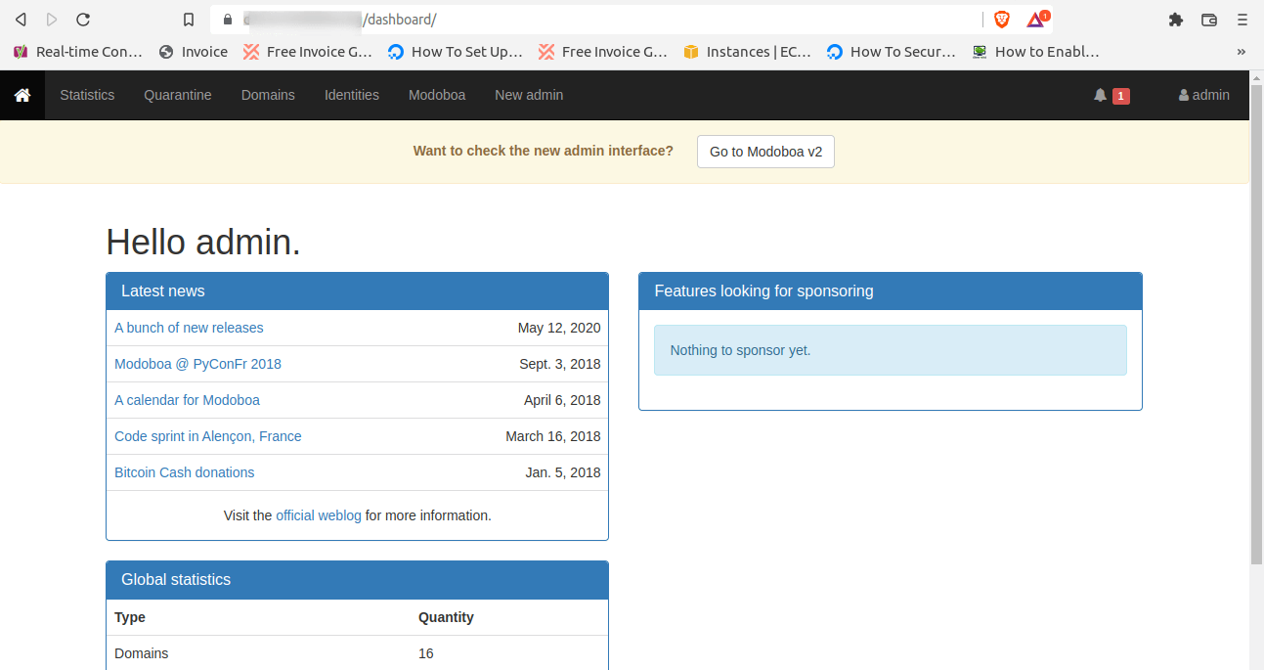Open the Instances | EC... bookmark
This screenshot has height=670, width=1264.
coord(748,52)
